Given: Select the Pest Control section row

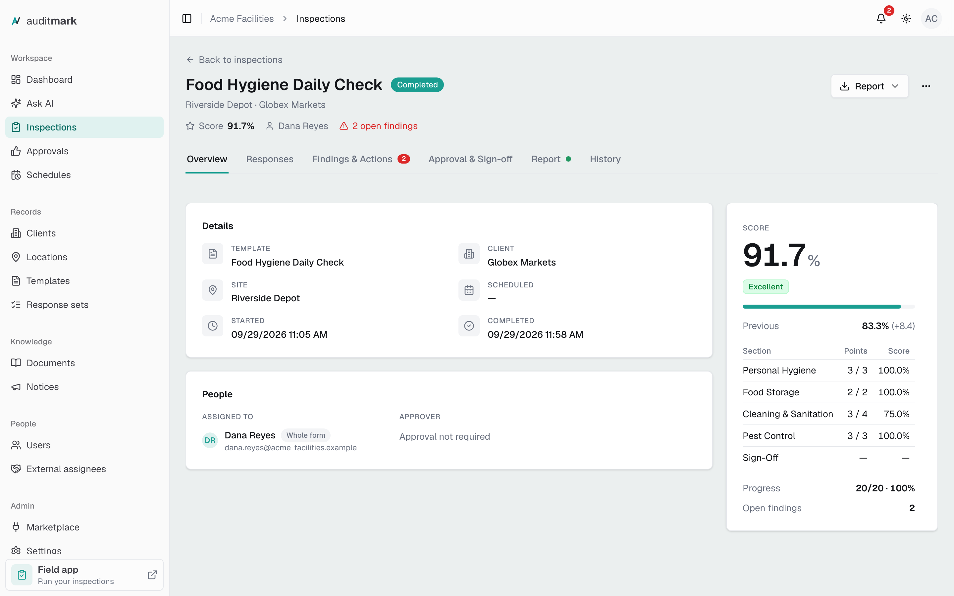Looking at the screenshot, I should tap(828, 435).
